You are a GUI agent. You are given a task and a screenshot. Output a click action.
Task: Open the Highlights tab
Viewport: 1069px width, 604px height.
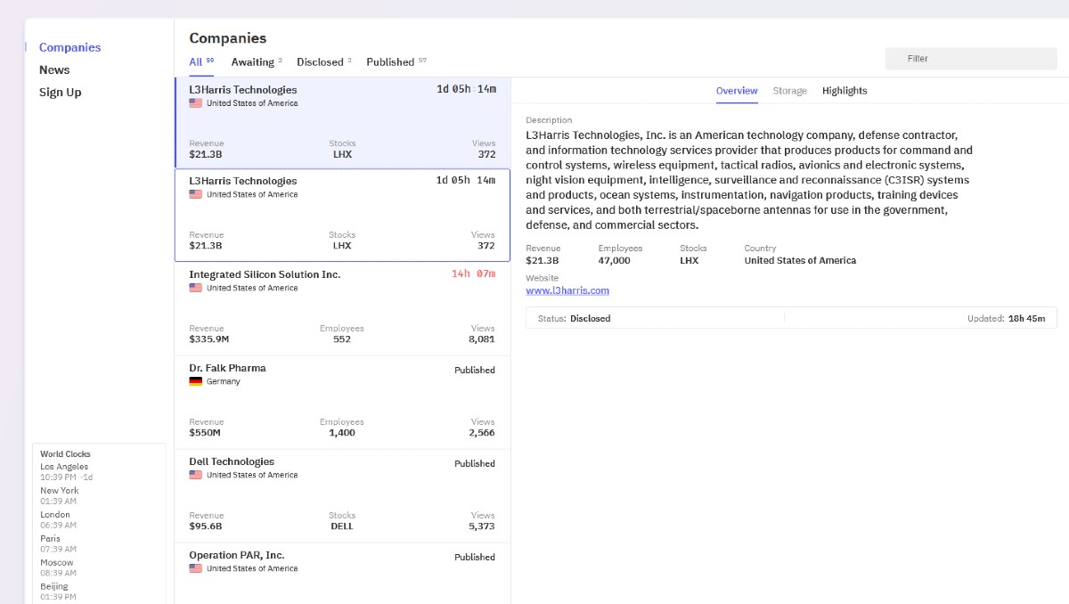[845, 91]
